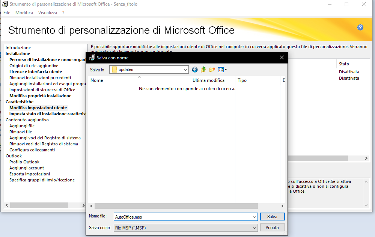Select Esporta impostazioni

point(30,174)
